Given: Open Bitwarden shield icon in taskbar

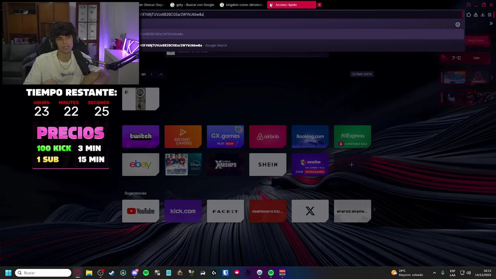Looking at the screenshot, I should (x=225, y=273).
